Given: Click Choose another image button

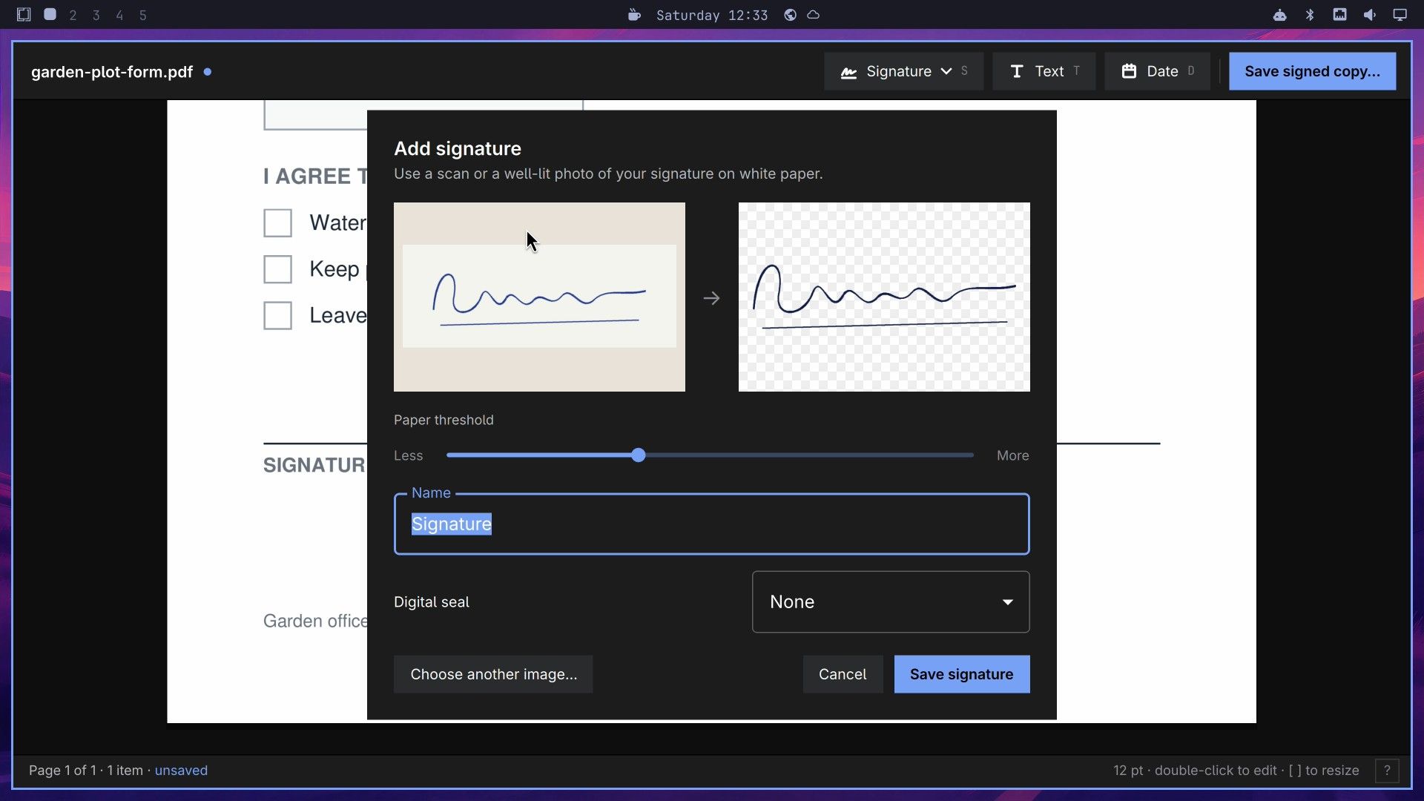Looking at the screenshot, I should pyautogui.click(x=493, y=674).
